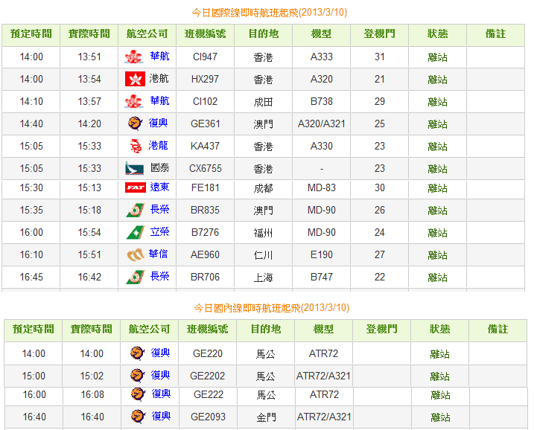Open the 復興 link for flight GE222
Screen dimensions: 534x430
pyautogui.click(x=161, y=394)
